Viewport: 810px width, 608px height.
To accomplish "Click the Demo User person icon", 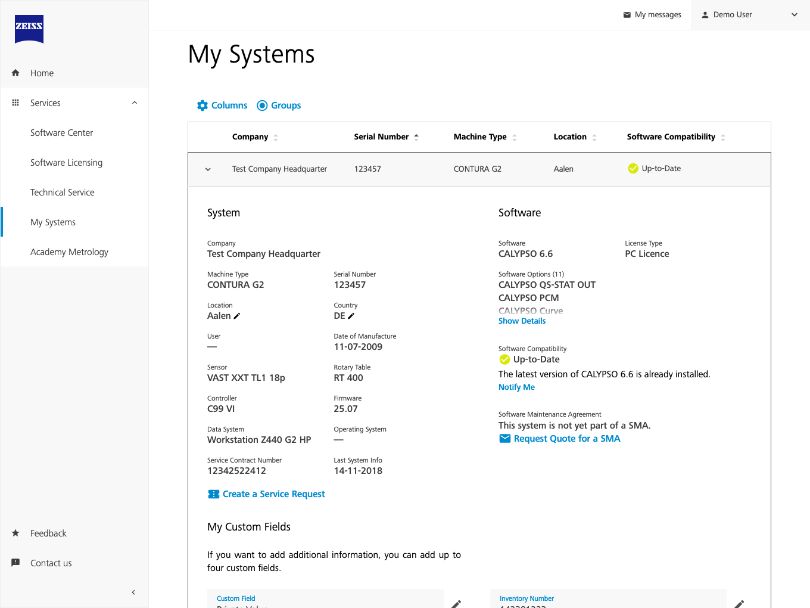I will tap(705, 15).
